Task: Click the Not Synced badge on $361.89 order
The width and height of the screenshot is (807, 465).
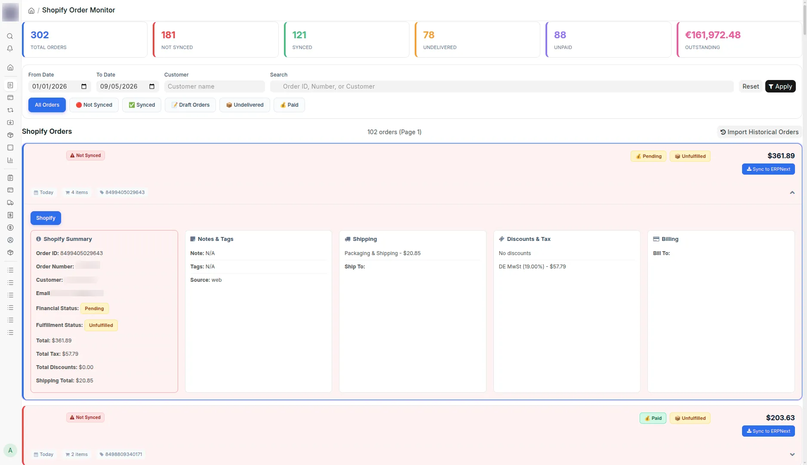Action: [x=86, y=155]
